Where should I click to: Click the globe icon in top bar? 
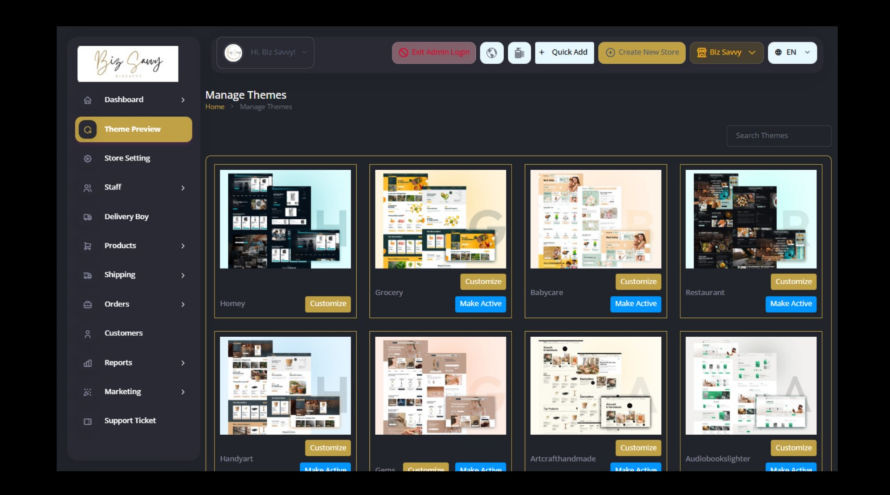tap(491, 53)
